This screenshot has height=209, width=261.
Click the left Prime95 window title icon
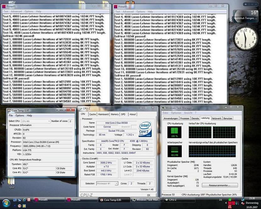coord(4,7)
